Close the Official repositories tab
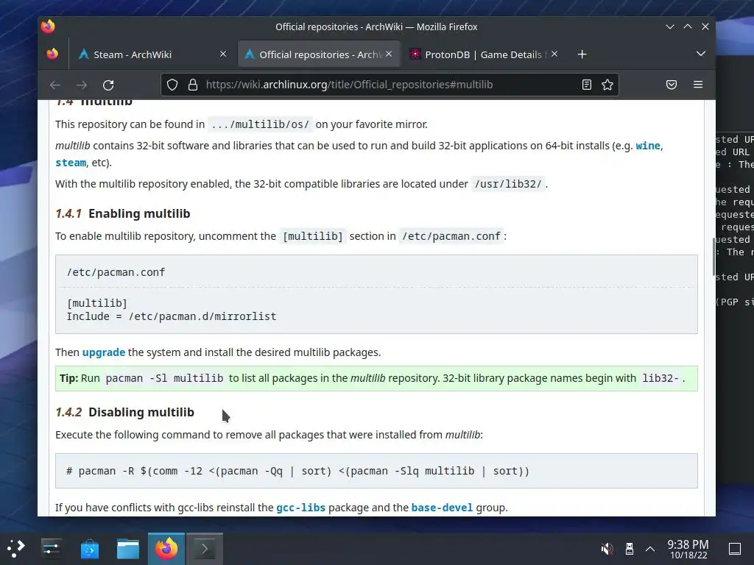754x565 pixels. 389,54
